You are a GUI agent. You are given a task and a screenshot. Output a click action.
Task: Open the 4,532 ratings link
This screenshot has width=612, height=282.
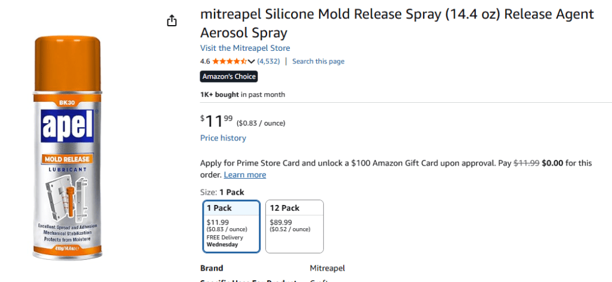click(268, 62)
